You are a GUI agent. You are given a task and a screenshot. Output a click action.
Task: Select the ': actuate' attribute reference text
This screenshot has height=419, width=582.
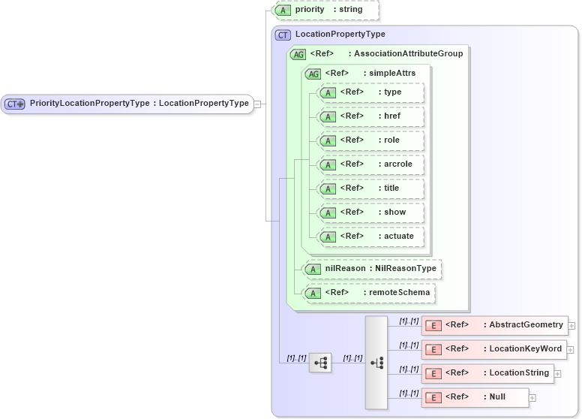[x=396, y=236]
